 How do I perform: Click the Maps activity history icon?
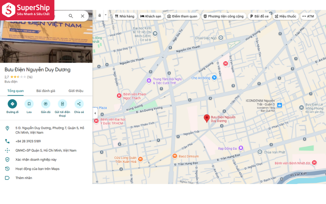pos(7,169)
